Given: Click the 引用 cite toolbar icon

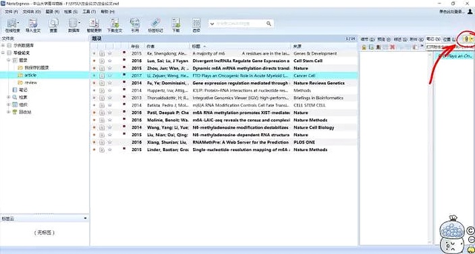Looking at the screenshot, I should [135, 24].
